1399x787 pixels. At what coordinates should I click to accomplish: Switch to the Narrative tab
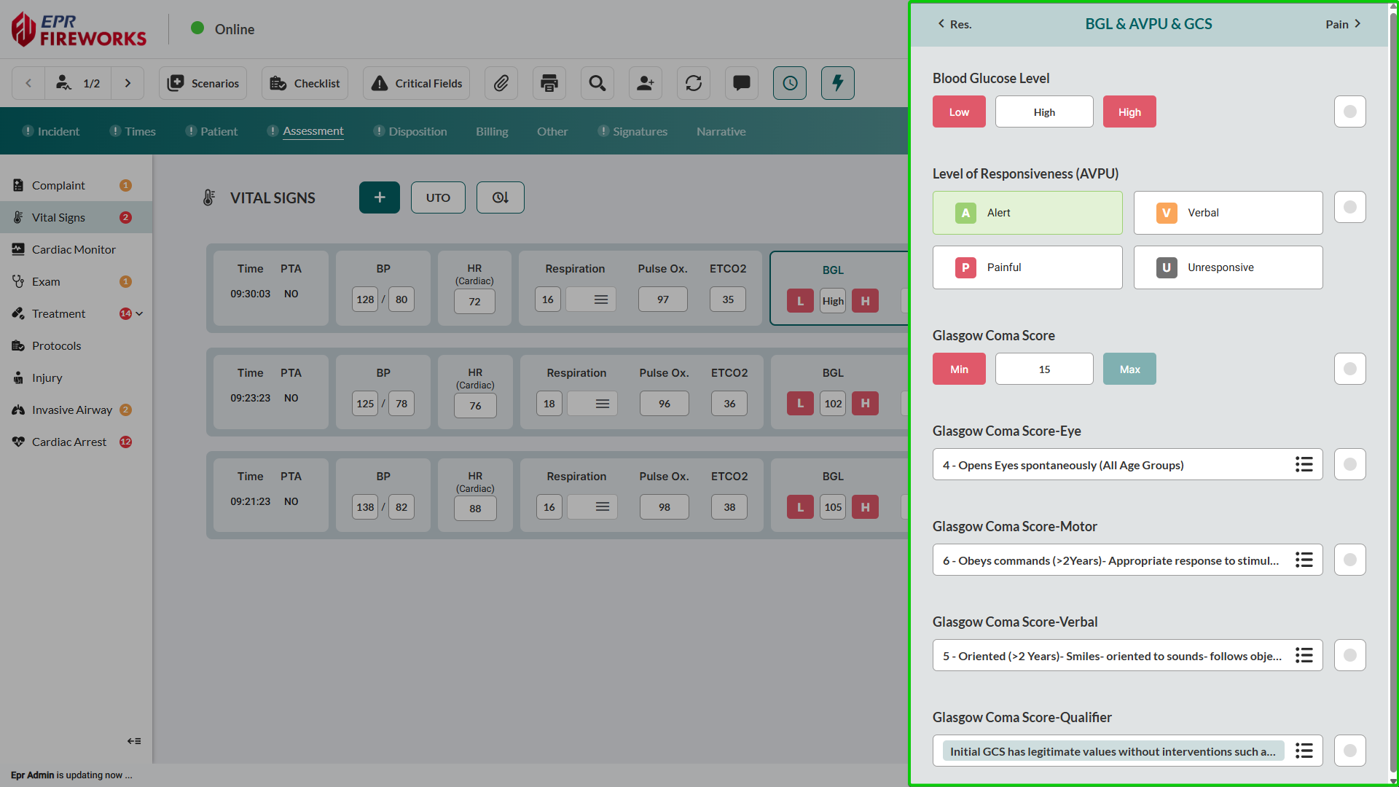click(721, 131)
